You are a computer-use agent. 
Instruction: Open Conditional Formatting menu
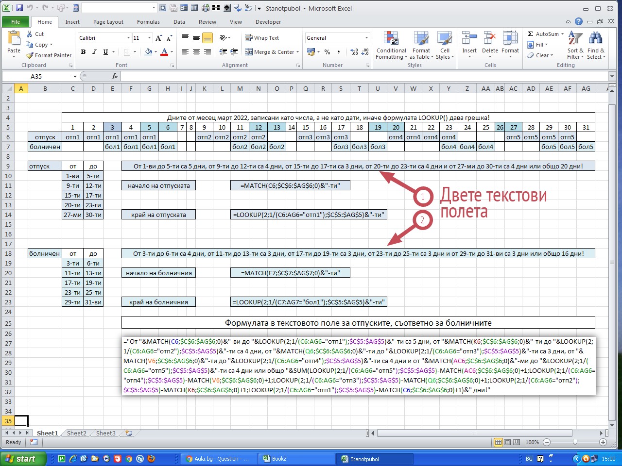coord(391,45)
